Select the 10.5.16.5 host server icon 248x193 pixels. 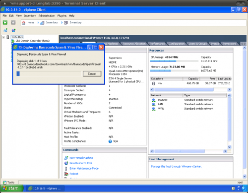click(x=7, y=37)
